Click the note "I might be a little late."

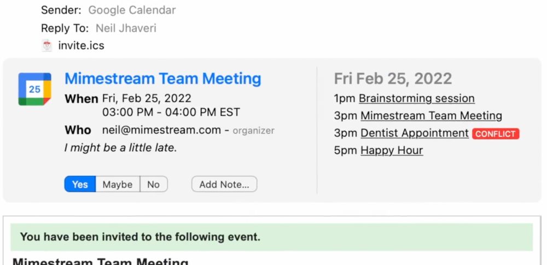120,148
